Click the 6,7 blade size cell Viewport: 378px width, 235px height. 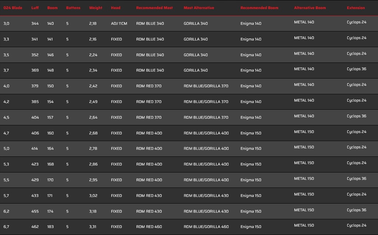[6, 227]
